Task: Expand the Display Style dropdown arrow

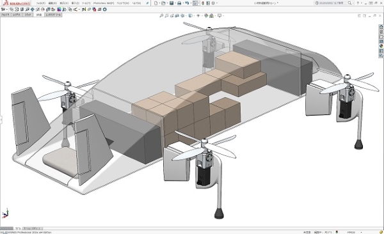Action: coord(194,15)
